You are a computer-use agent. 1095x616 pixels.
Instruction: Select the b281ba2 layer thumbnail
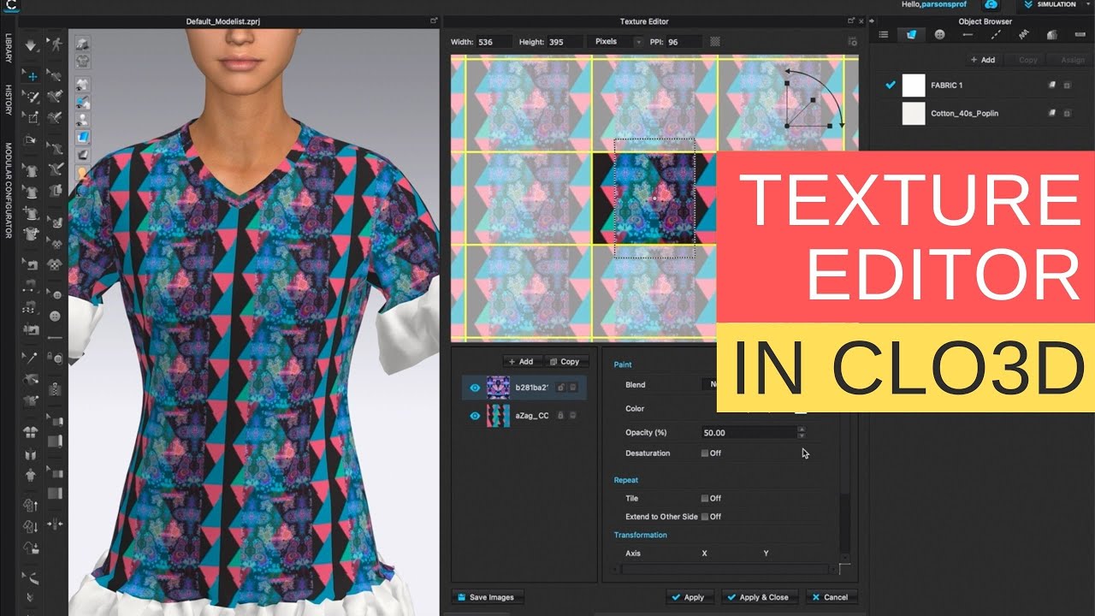[x=498, y=388]
